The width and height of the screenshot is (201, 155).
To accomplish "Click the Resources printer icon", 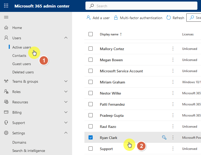I will 6,102.
